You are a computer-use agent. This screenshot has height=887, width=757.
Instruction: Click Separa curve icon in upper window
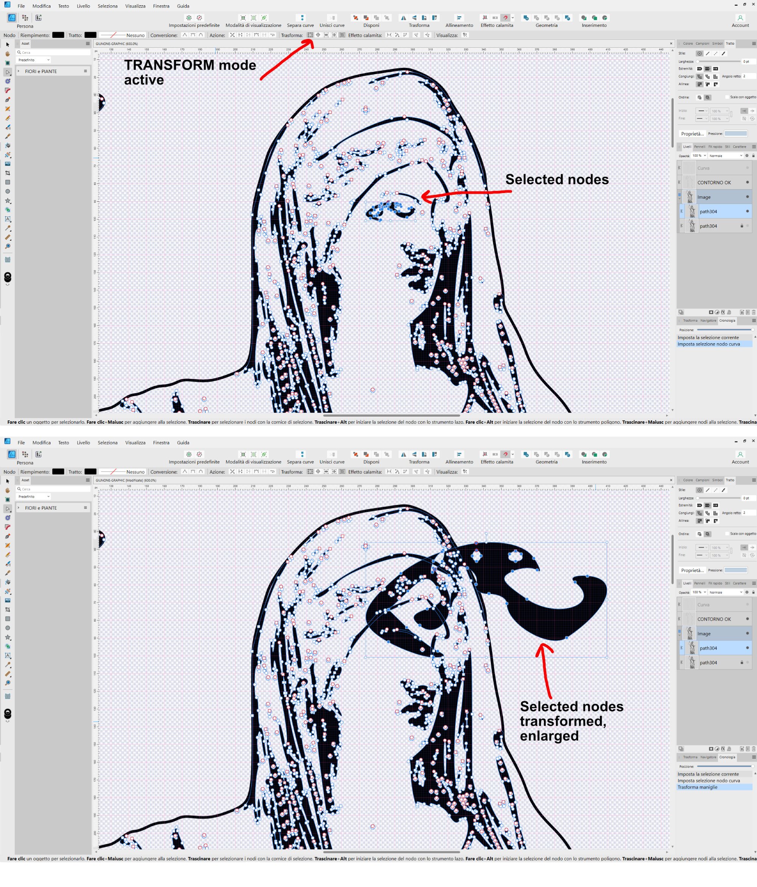302,17
